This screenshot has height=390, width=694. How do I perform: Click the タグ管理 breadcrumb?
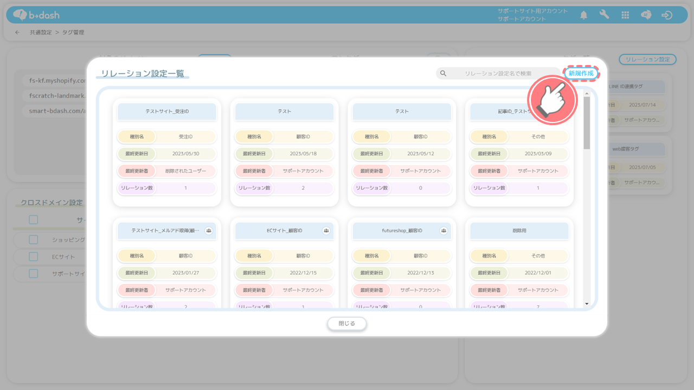point(73,32)
